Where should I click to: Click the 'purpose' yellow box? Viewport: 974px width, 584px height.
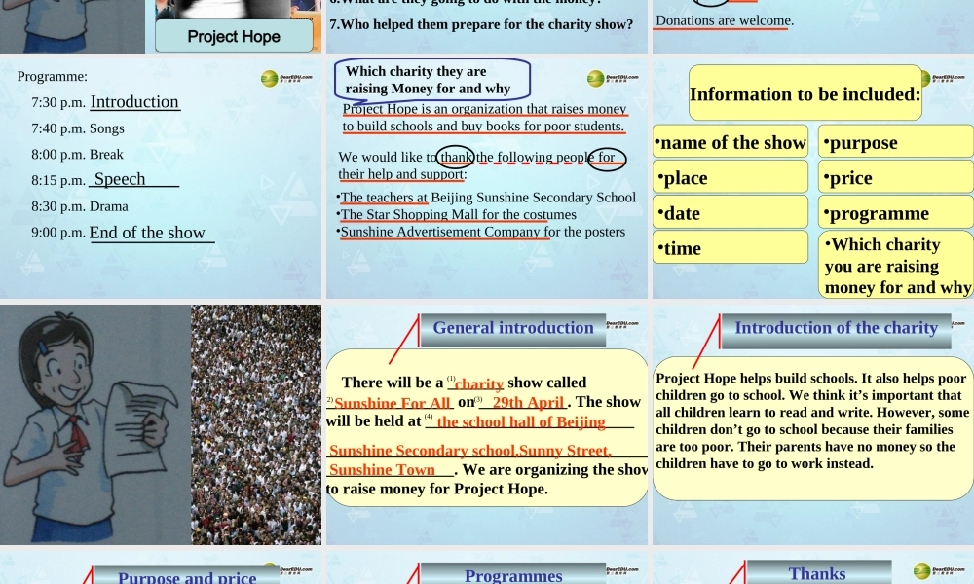[896, 141]
